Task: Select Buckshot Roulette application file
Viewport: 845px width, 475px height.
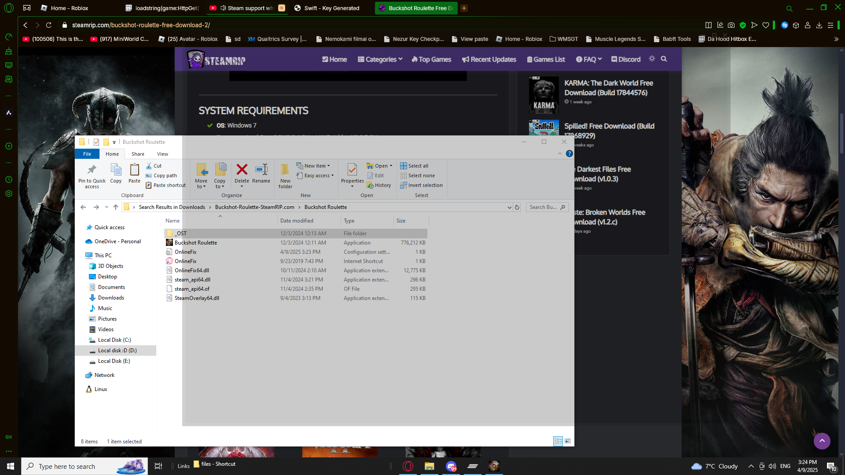Action: coord(296,242)
